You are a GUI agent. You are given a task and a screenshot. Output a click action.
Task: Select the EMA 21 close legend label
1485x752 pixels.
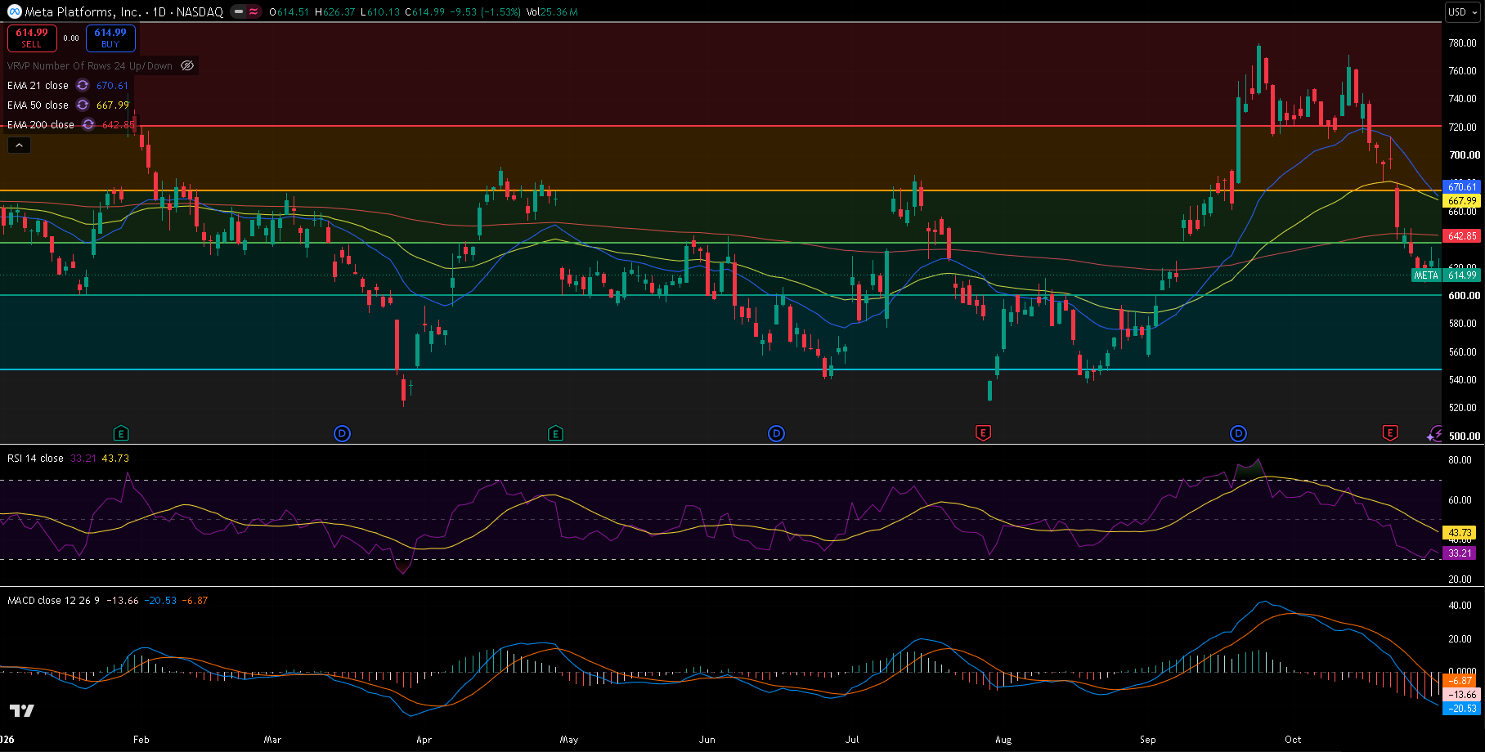click(38, 85)
